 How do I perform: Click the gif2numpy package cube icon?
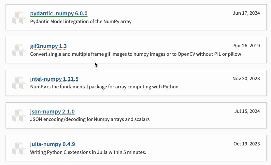point(19,50)
